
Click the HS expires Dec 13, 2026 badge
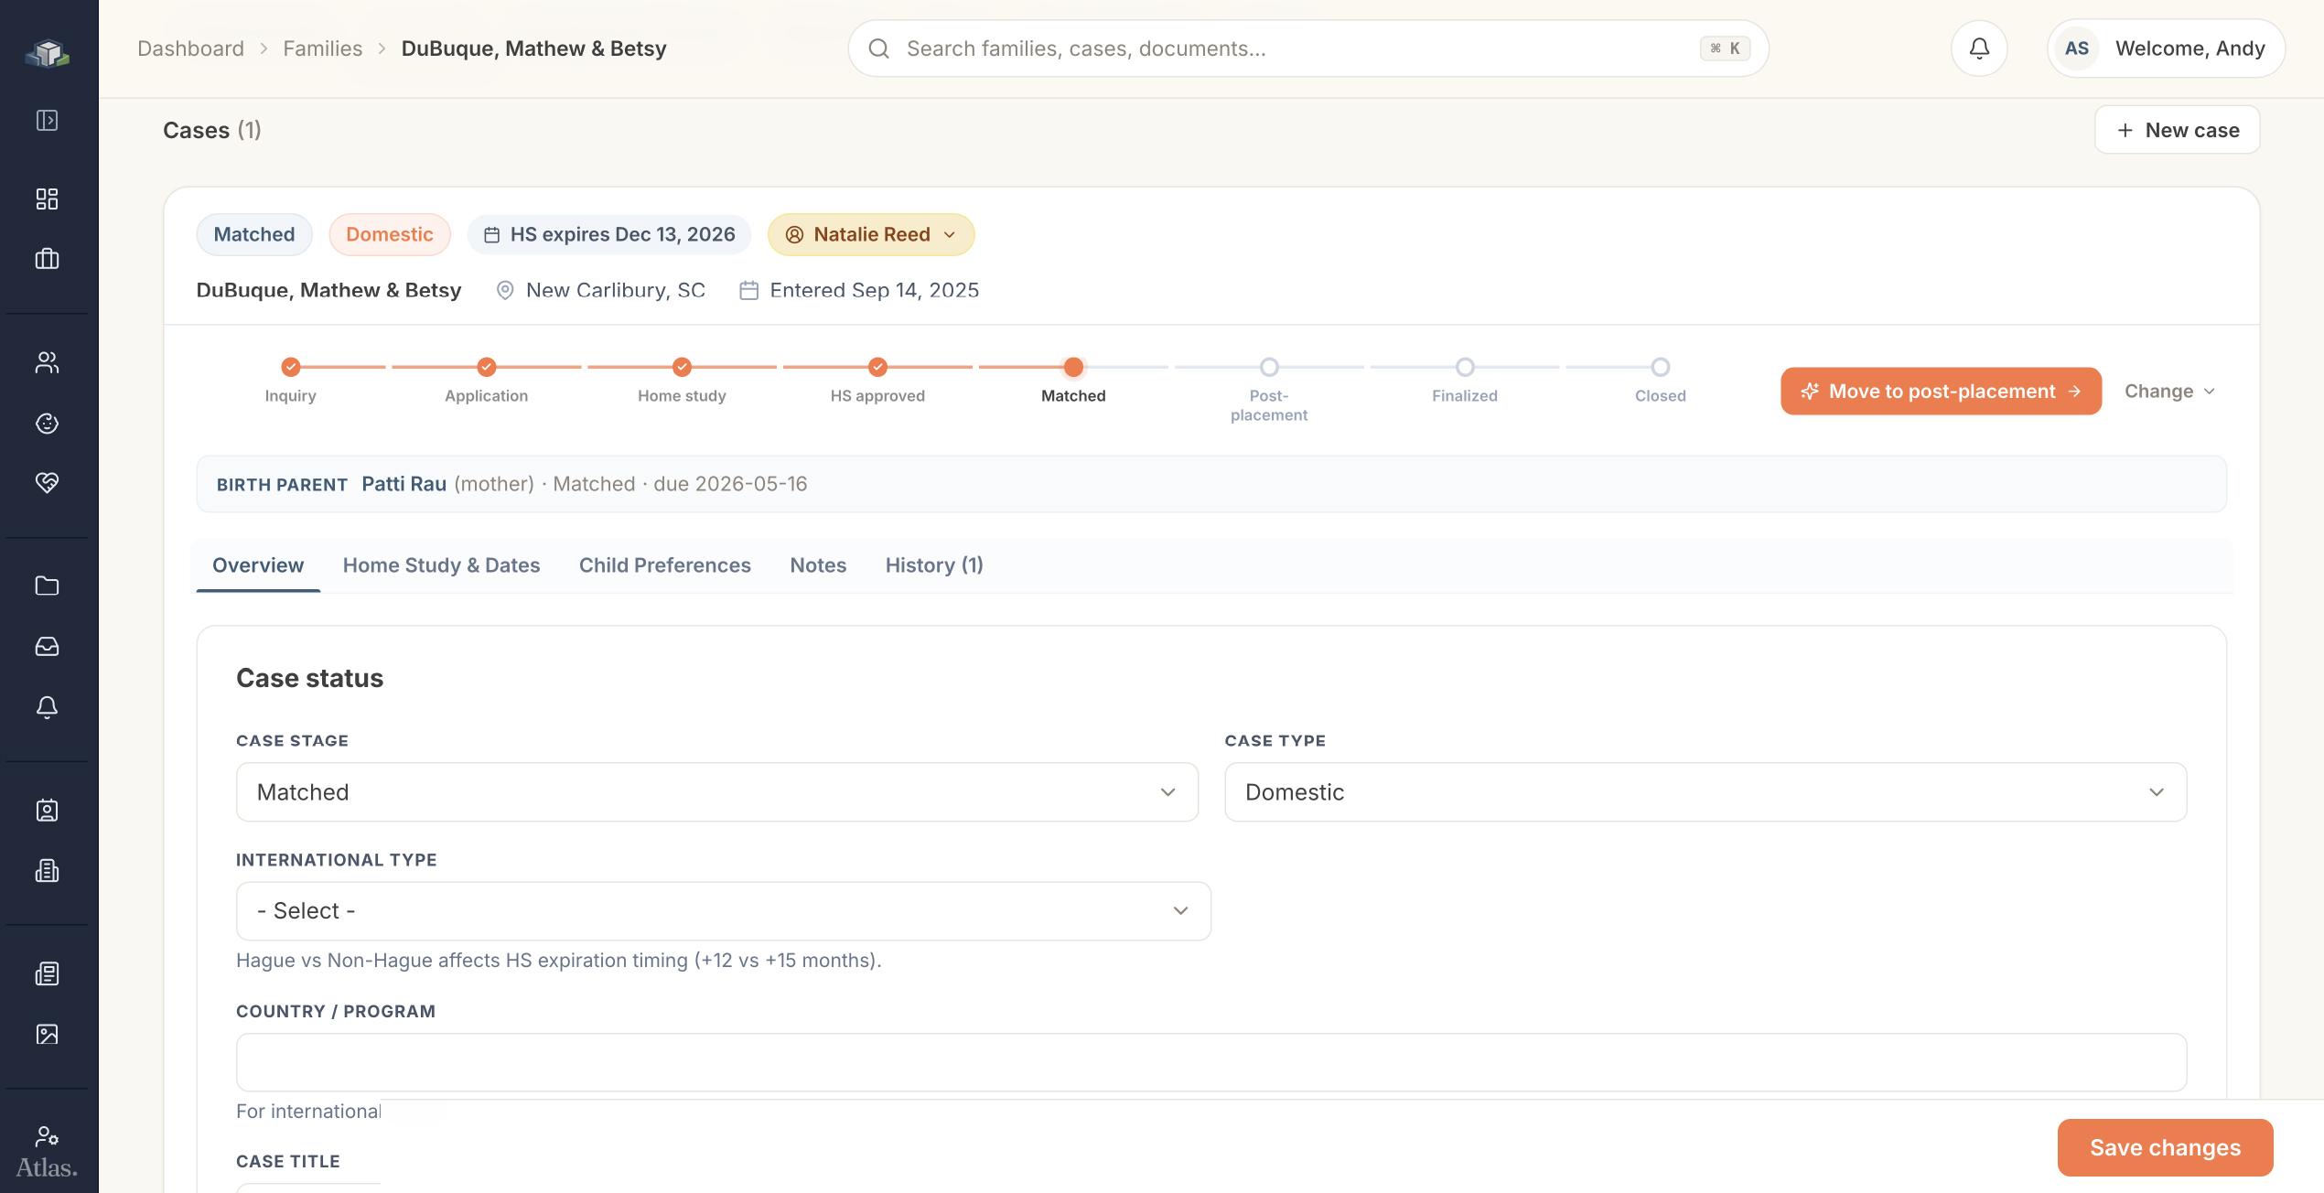(609, 234)
